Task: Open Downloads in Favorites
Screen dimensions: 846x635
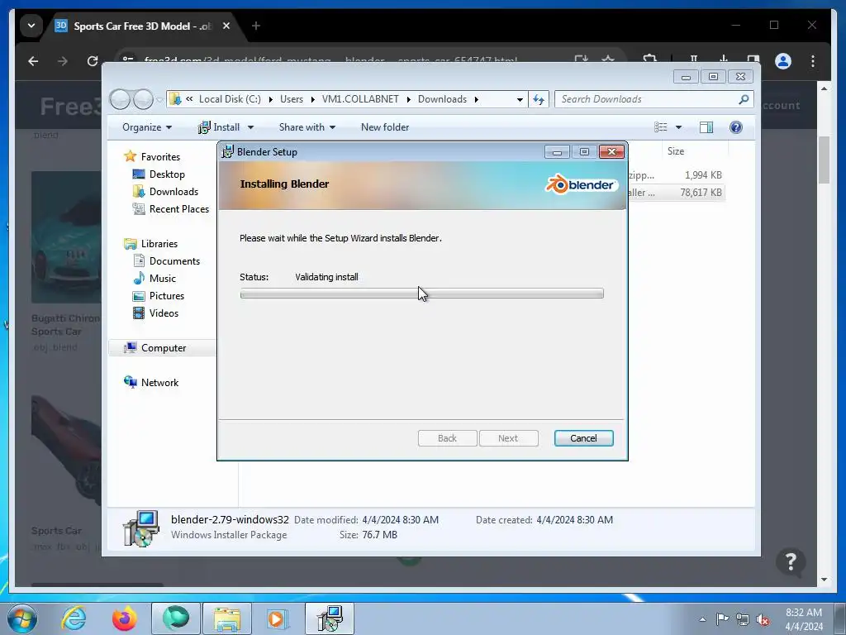Action: (x=173, y=191)
